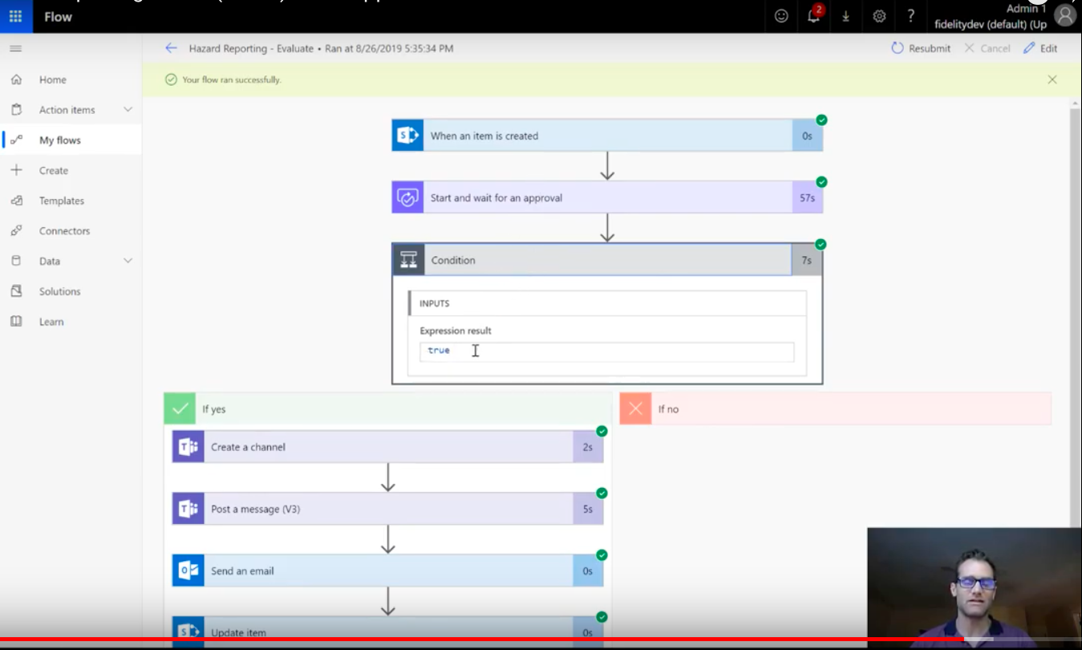This screenshot has height=650, width=1082.
Task: Click SharePoint icon on Update item step
Action: point(188,632)
